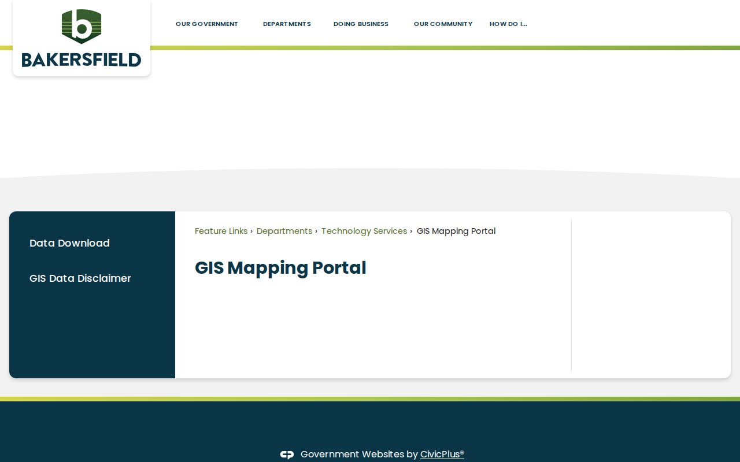Click the Government Websites by footer text
The image size is (740, 462).
359,454
